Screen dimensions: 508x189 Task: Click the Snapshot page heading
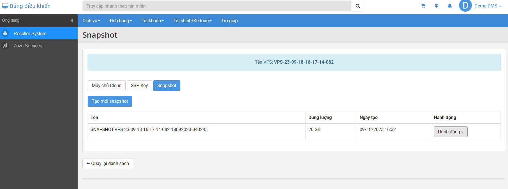(x=100, y=35)
